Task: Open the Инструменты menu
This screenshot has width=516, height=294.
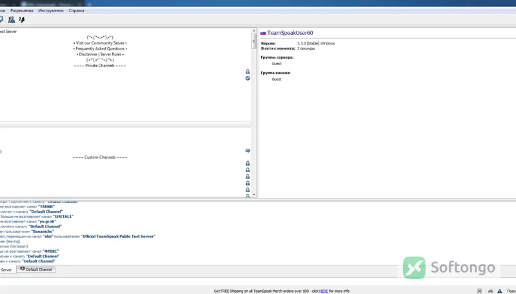Action: 51,10
